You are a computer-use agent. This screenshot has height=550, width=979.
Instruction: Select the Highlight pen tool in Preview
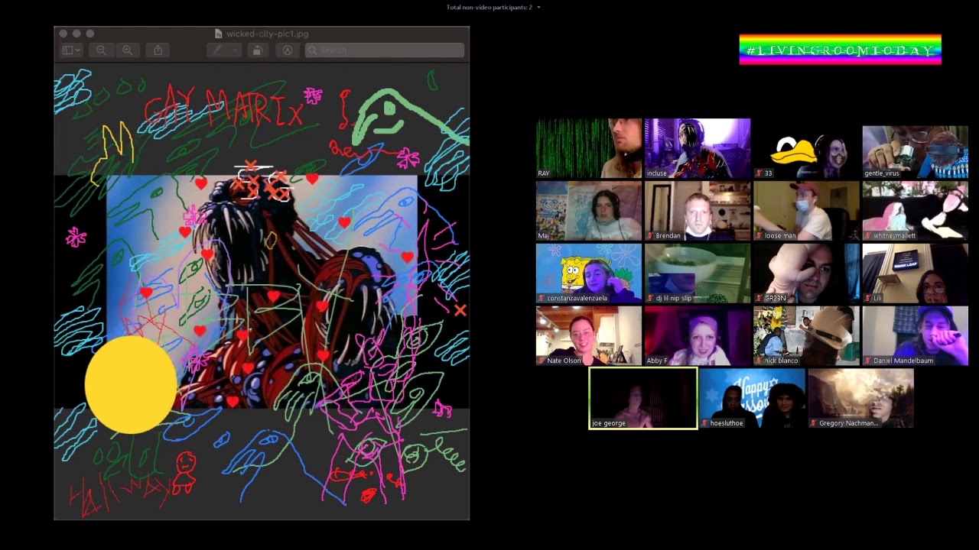tap(218, 50)
